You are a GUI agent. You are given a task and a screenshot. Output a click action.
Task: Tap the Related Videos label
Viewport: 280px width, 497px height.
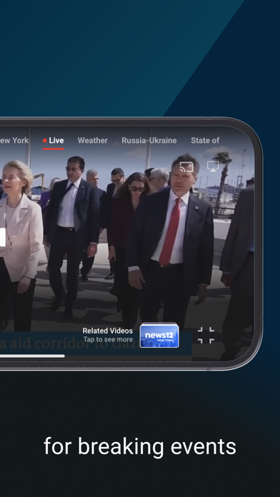107,331
